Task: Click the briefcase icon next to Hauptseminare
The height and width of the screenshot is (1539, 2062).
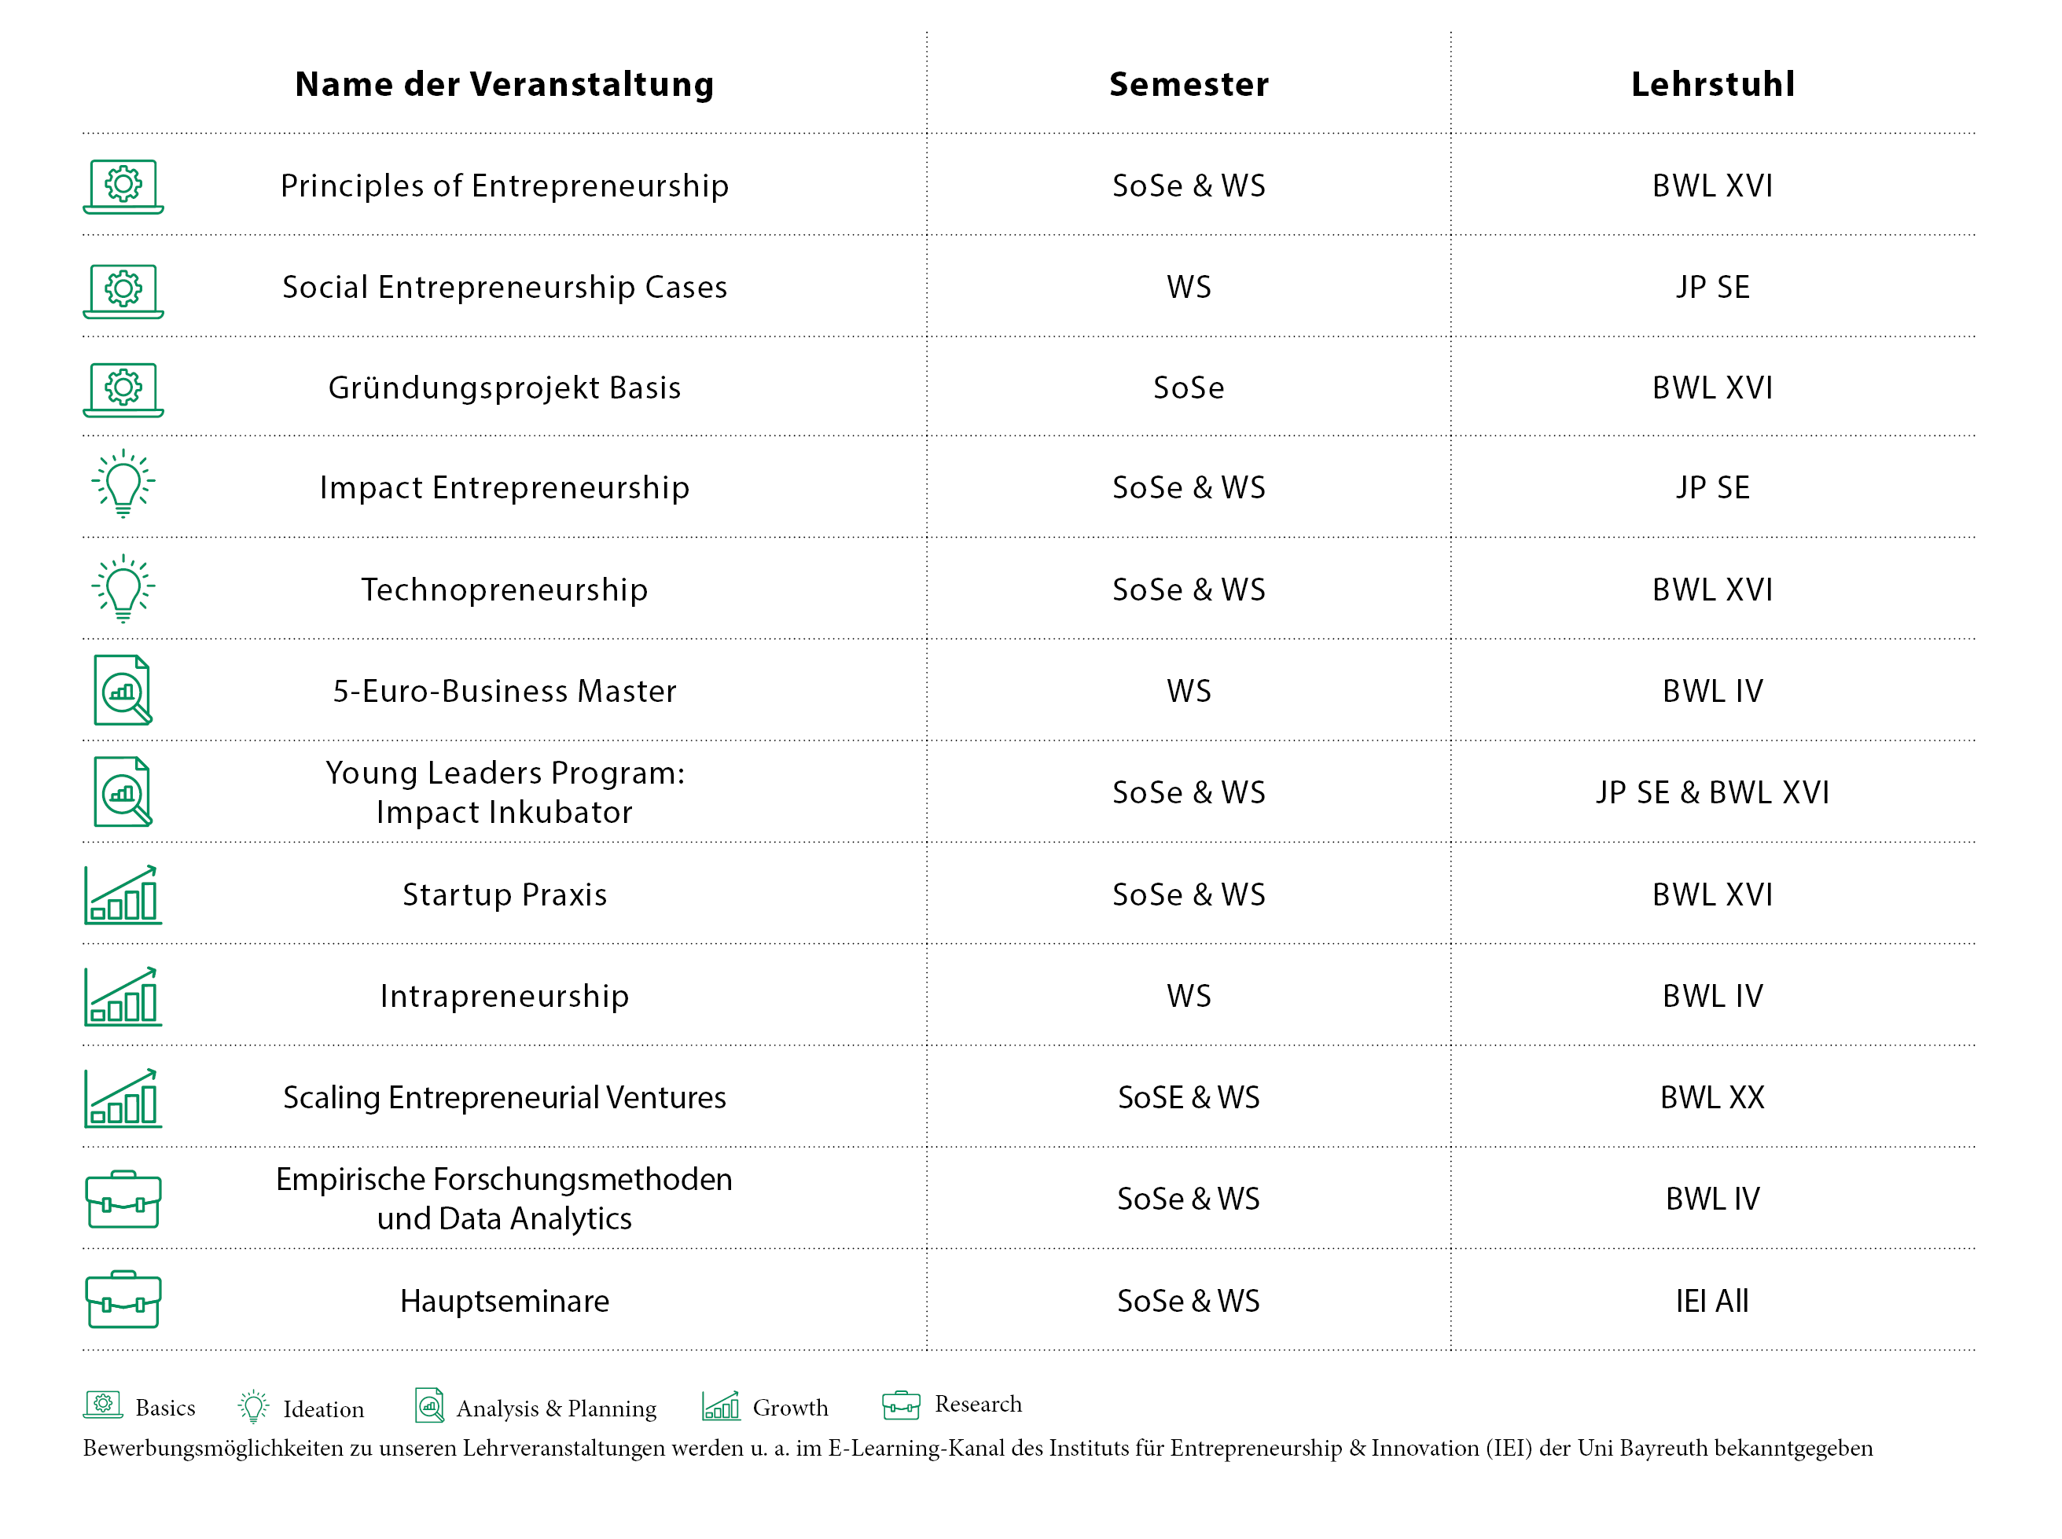Action: [123, 1299]
